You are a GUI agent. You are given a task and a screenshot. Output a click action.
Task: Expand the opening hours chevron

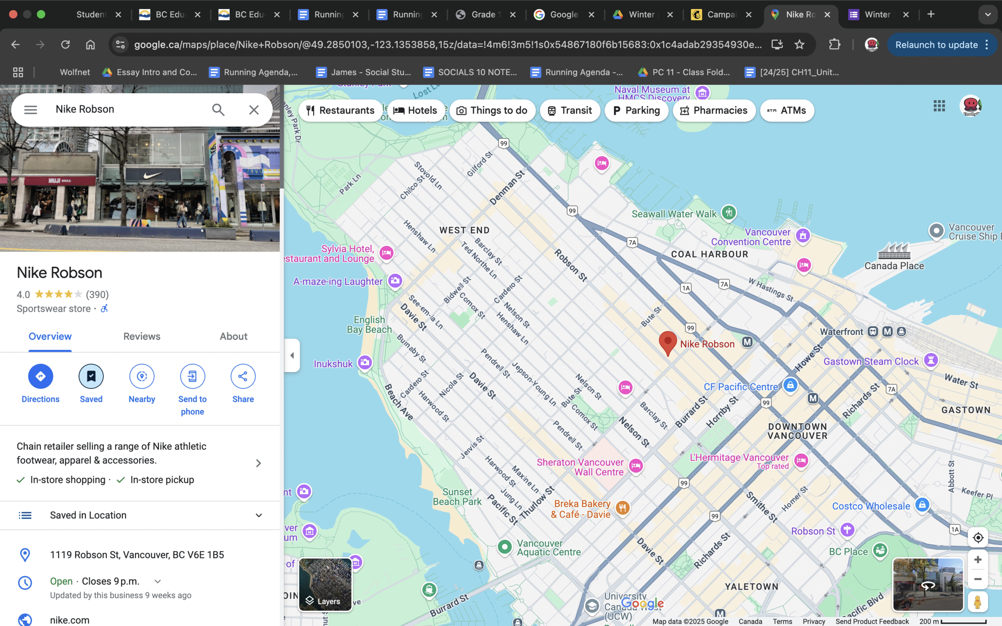(158, 581)
